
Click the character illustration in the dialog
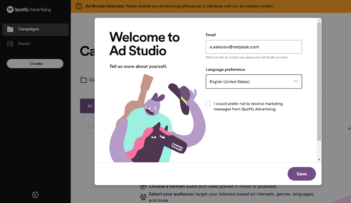[157, 118]
